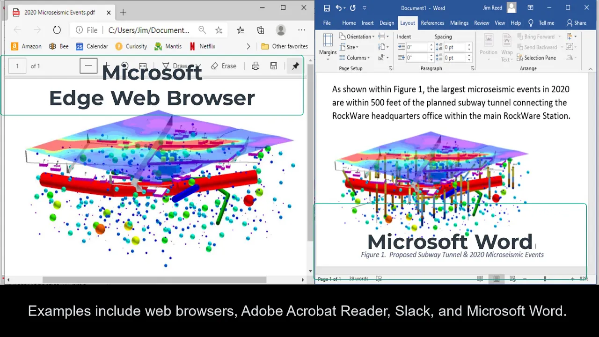Switch to the Design tab in Word
The height and width of the screenshot is (337, 599).
tap(387, 23)
